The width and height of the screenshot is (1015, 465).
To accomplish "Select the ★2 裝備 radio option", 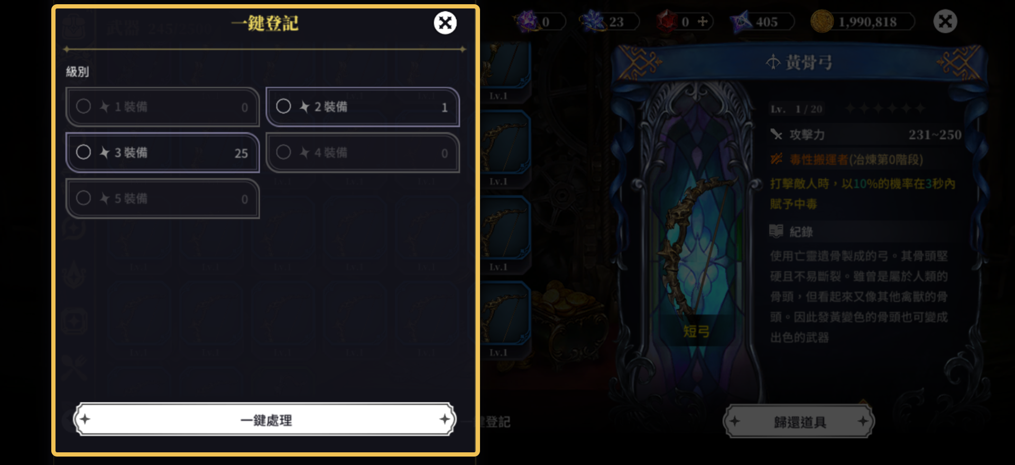I will [363, 107].
